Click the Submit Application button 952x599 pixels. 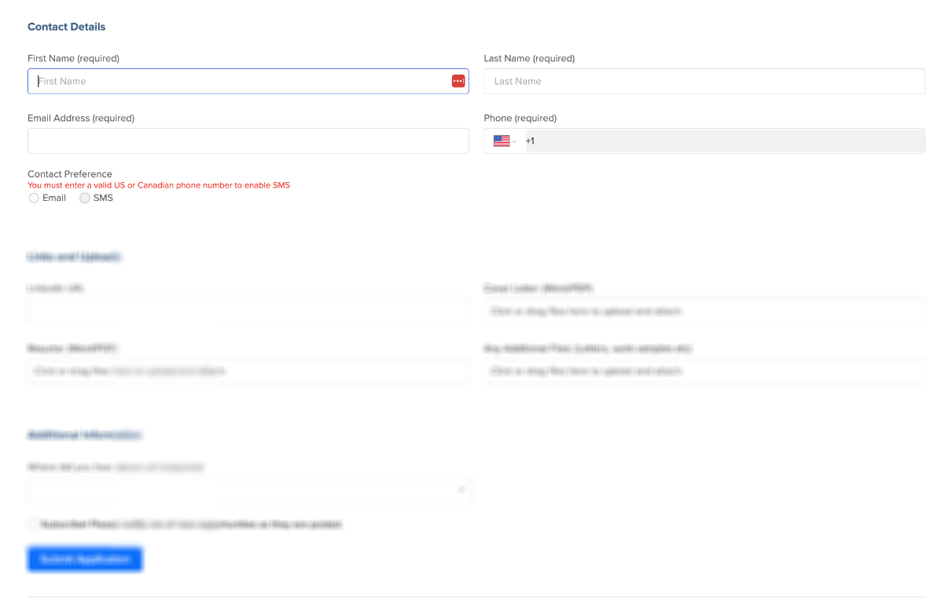(85, 559)
